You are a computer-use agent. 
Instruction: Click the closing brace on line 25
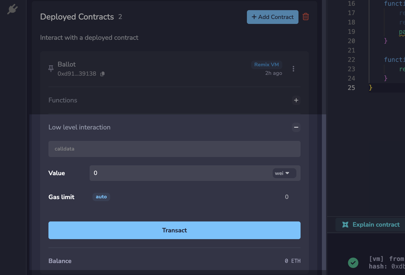click(x=371, y=88)
